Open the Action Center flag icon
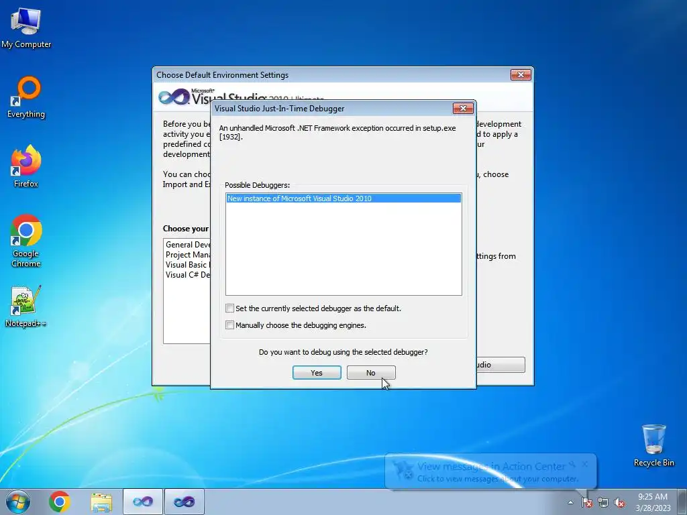Image resolution: width=687 pixels, height=515 pixels. (587, 503)
